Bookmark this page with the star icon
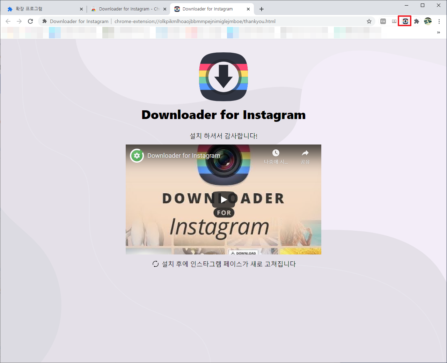 coord(369,21)
